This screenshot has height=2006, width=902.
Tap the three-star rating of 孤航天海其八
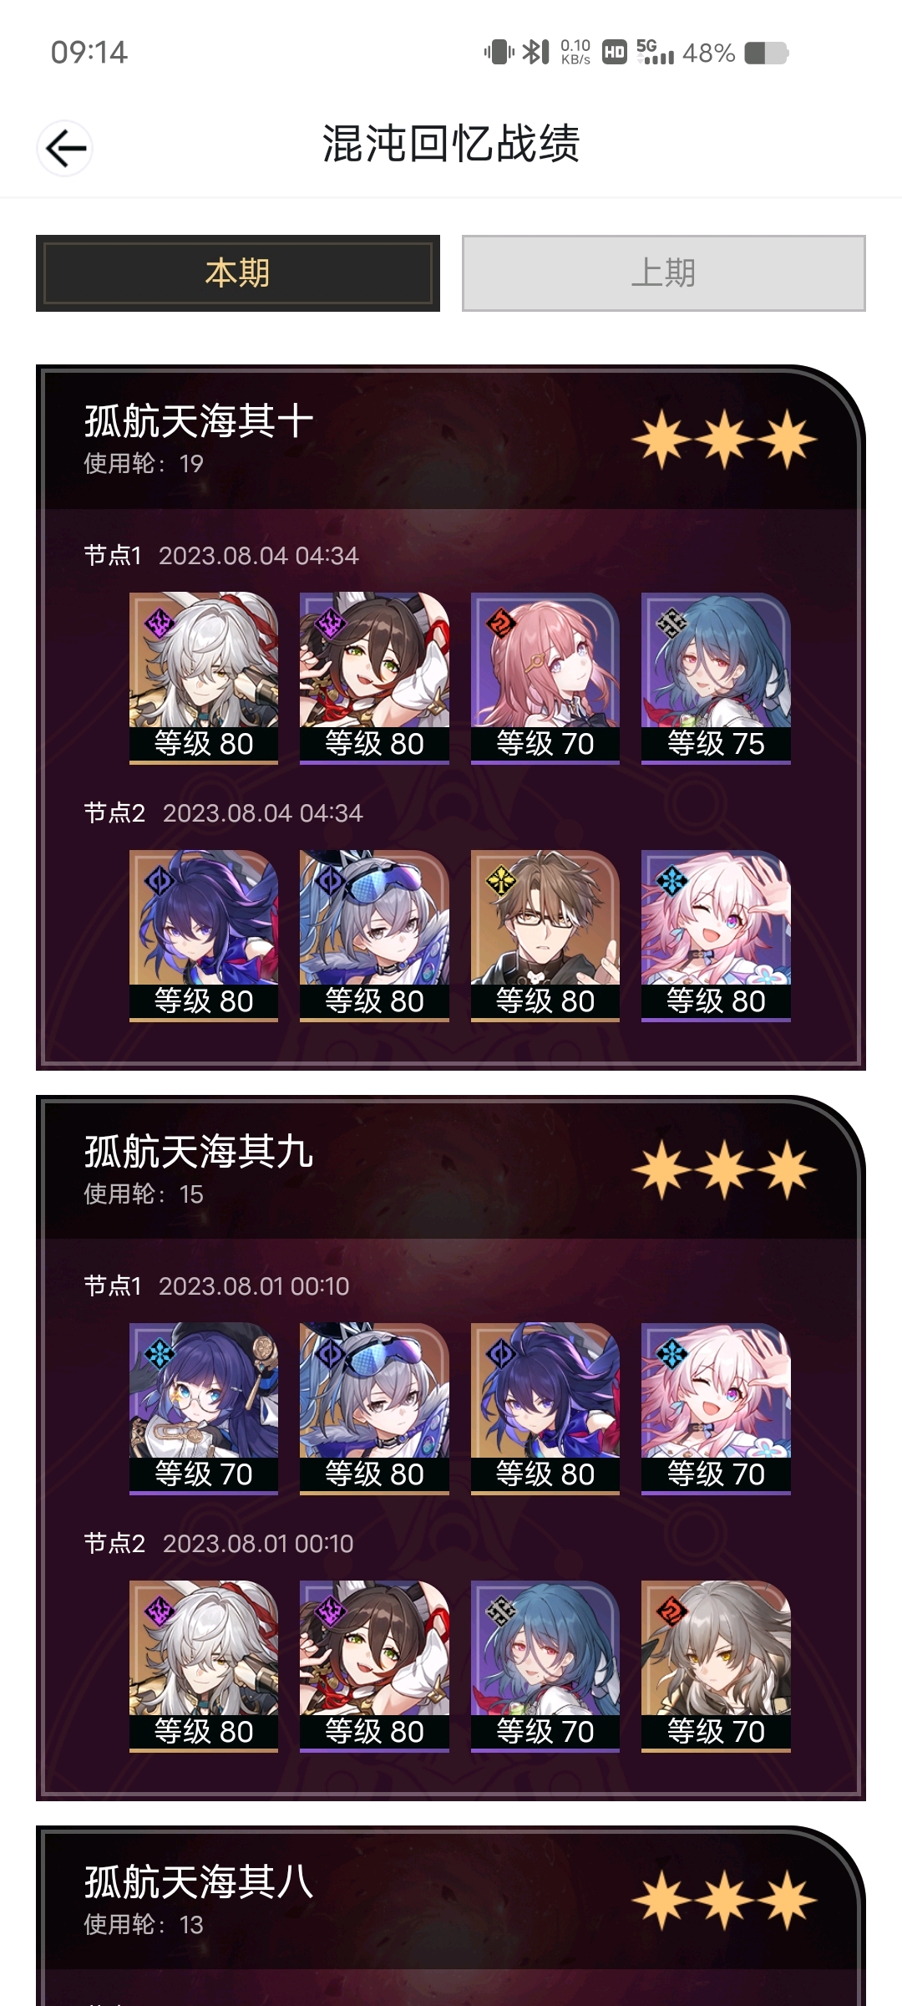(724, 1900)
